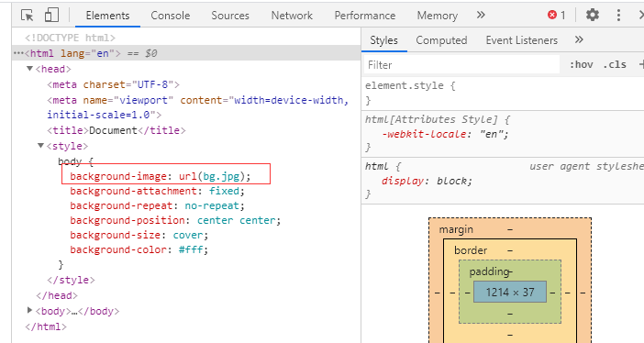Click the red error count indicator
The image size is (644, 343).
(557, 16)
